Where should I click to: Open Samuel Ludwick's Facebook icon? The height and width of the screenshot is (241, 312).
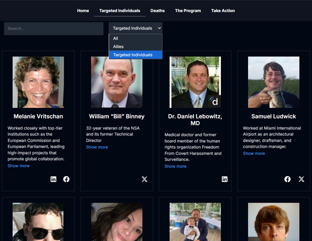click(287, 179)
